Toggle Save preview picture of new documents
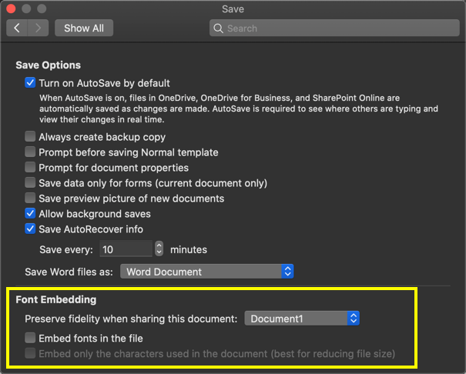This screenshot has height=374, width=466. [31, 199]
